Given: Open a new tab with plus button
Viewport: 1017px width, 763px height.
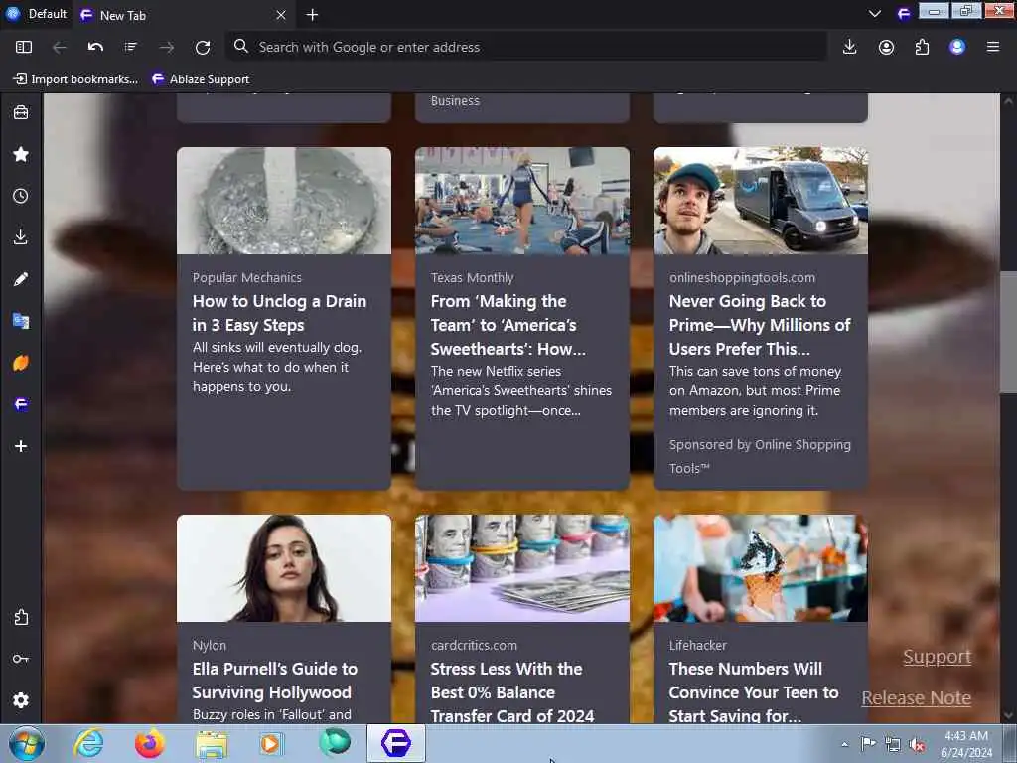Looking at the screenshot, I should click(312, 15).
